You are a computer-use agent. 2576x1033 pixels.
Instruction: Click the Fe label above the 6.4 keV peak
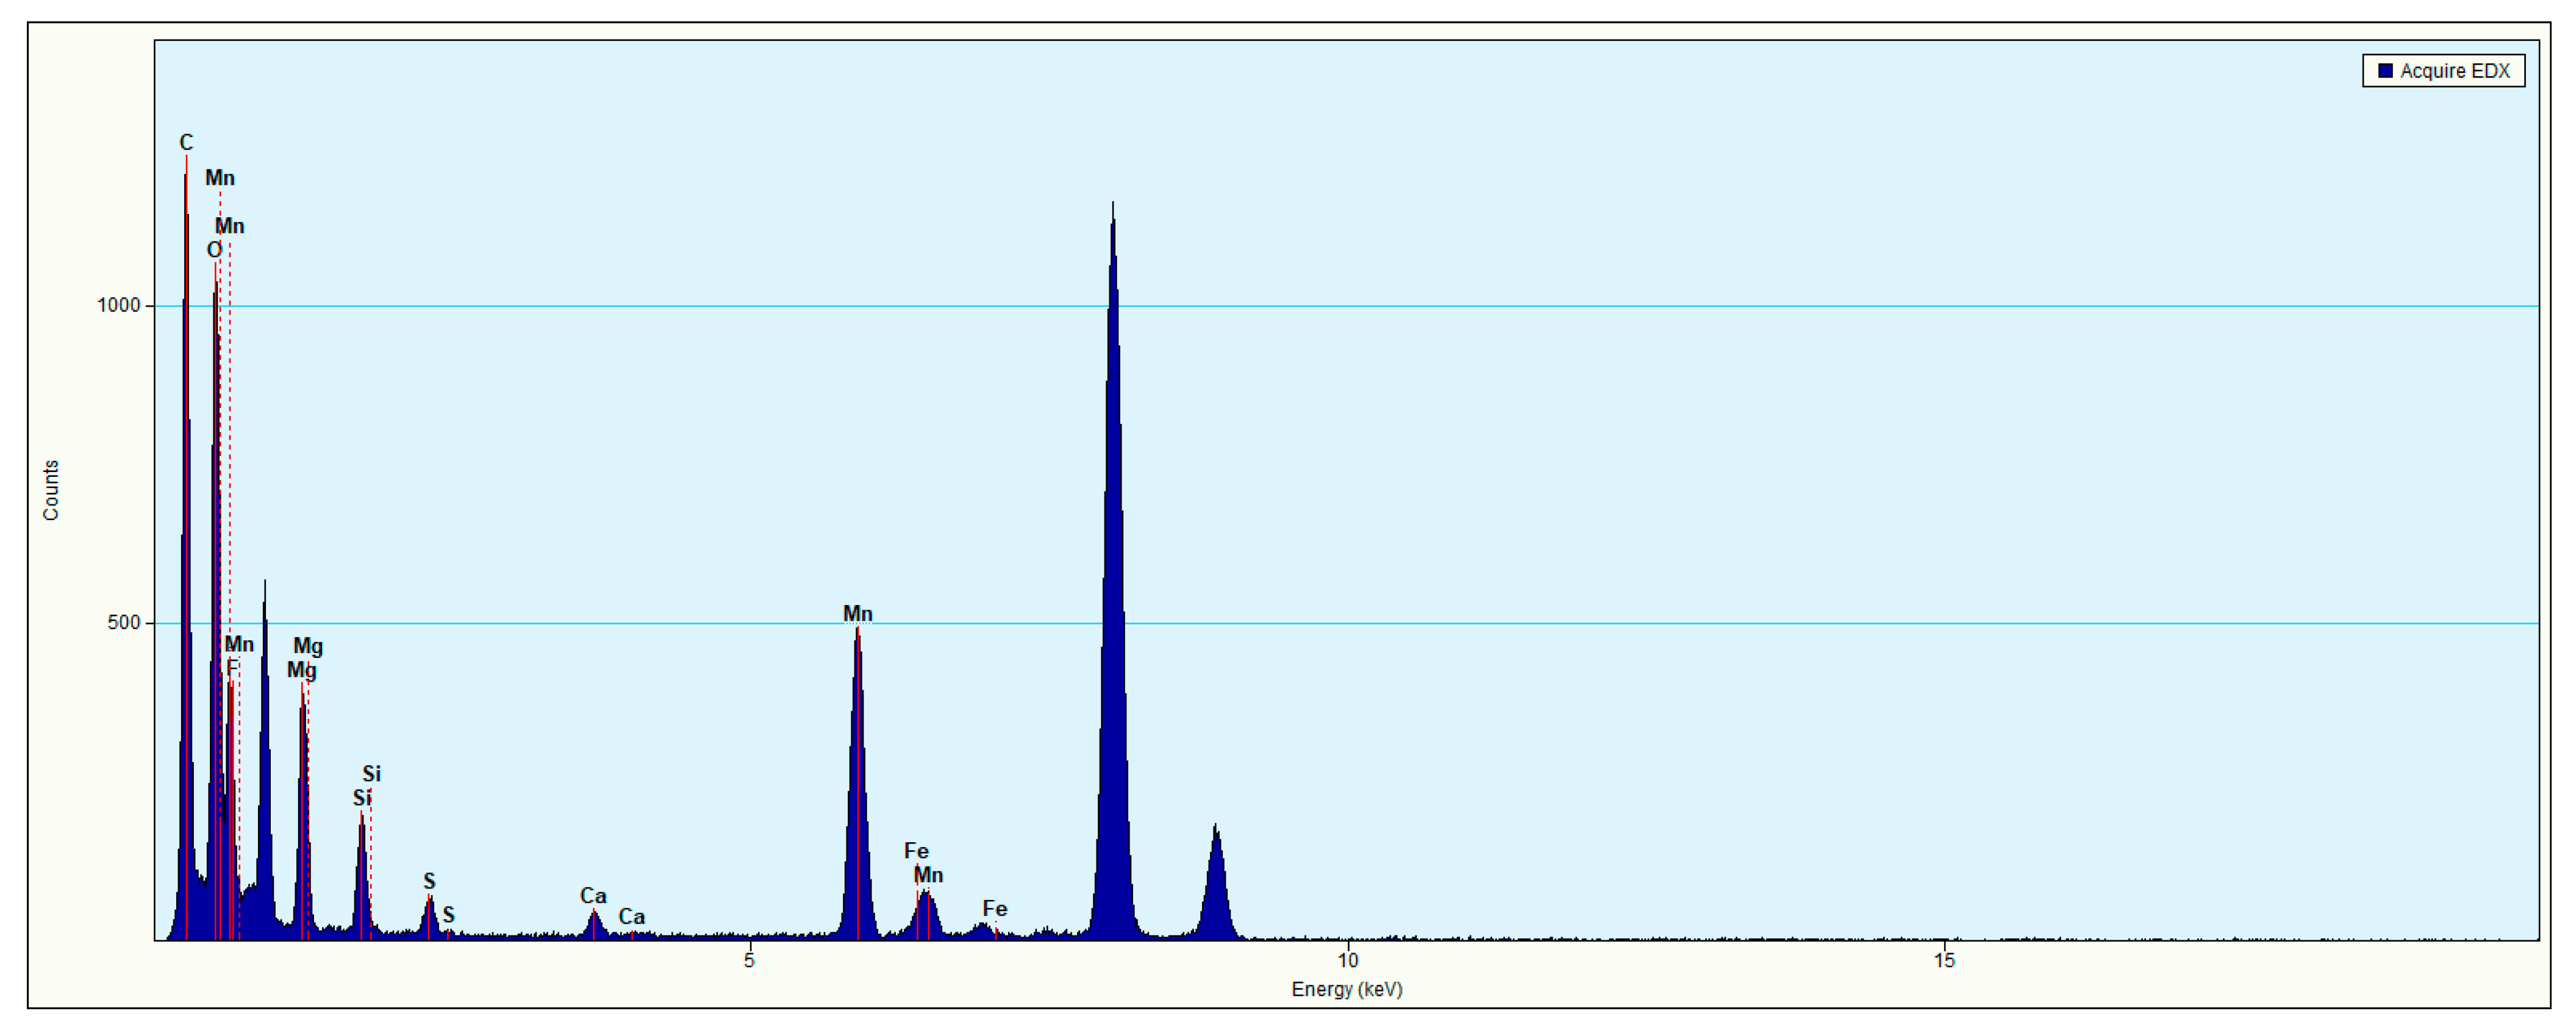click(x=916, y=851)
